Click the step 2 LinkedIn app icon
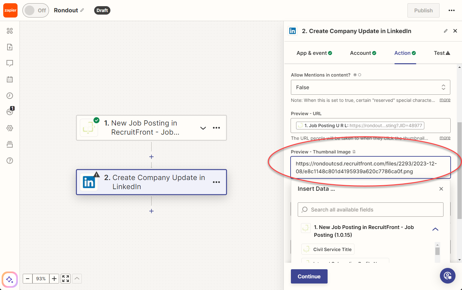The height and width of the screenshot is (290, 462). pyautogui.click(x=89, y=182)
